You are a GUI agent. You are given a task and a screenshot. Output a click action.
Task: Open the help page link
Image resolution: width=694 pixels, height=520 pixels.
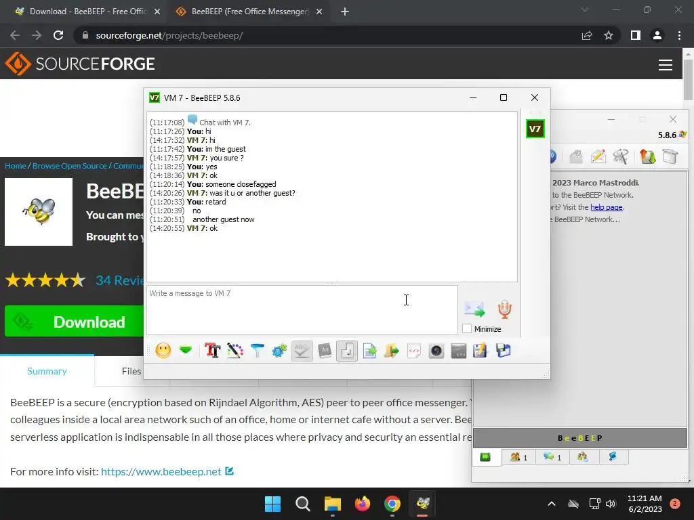point(607,207)
